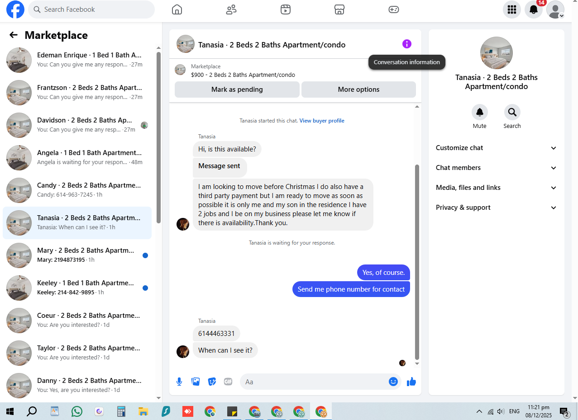The height and width of the screenshot is (420, 578).
Task: Record a voice clip with microphone icon
Action: [179, 382]
